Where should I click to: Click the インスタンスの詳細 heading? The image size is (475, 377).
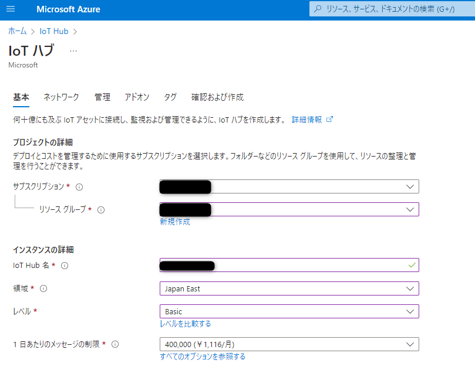pyautogui.click(x=43, y=250)
